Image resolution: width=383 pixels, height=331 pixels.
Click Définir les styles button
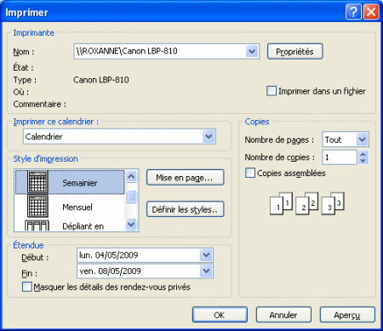pyautogui.click(x=186, y=209)
